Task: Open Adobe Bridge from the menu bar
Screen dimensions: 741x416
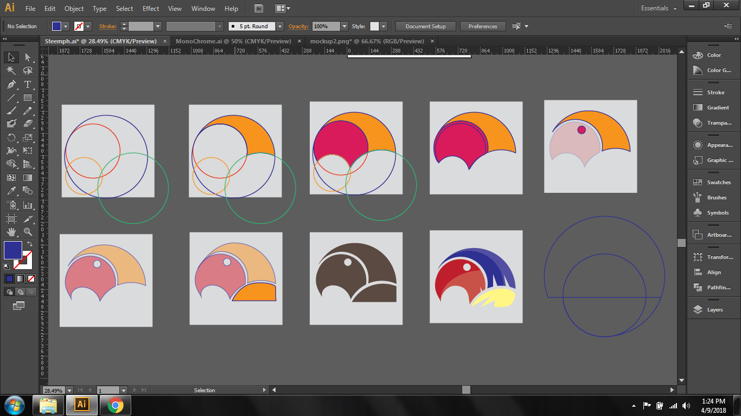Action: [x=259, y=9]
